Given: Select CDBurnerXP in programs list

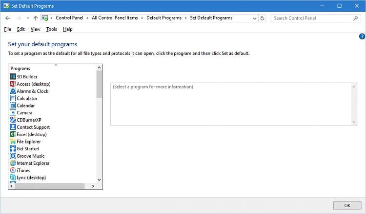Looking at the screenshot, I should point(29,120).
